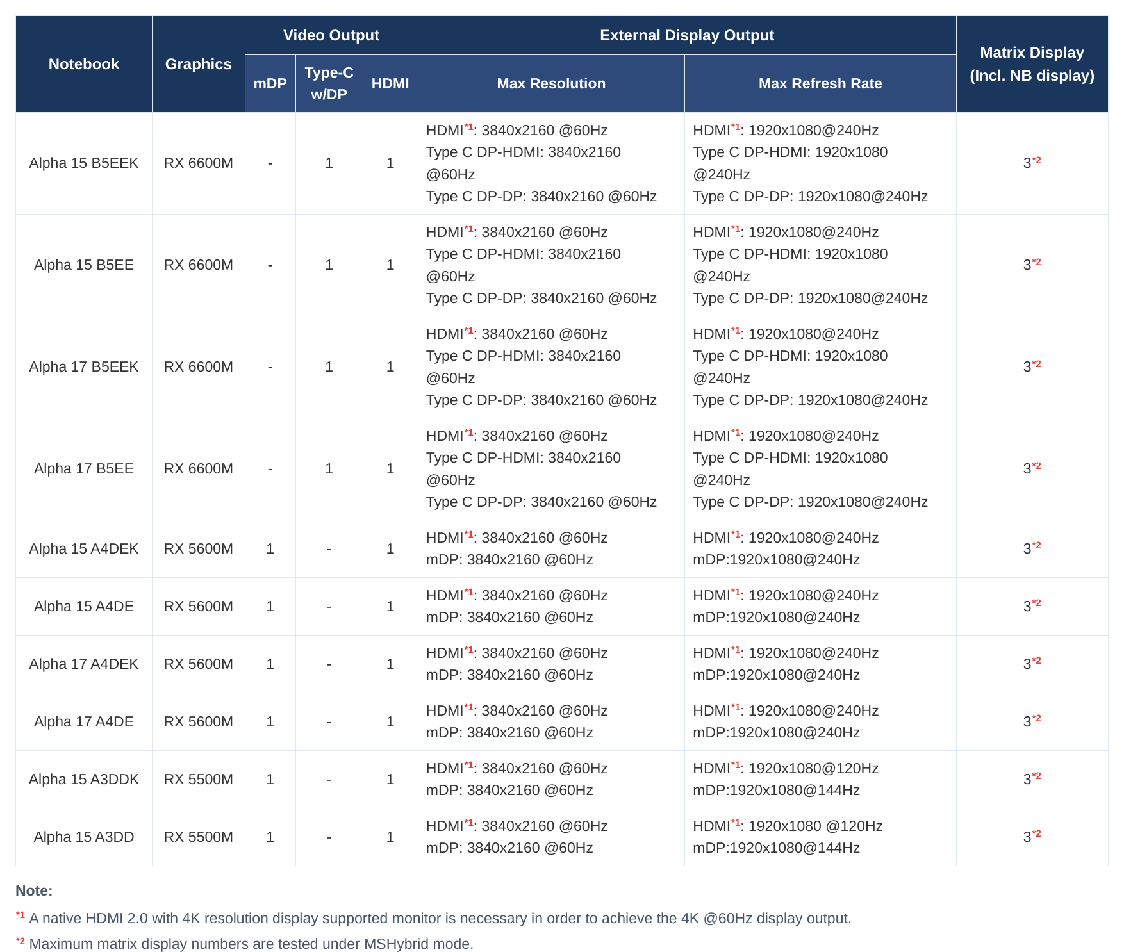The height and width of the screenshot is (952, 1124).
Task: Click the mDP dash for Alpha 15 B5EEK
Action: (x=270, y=163)
